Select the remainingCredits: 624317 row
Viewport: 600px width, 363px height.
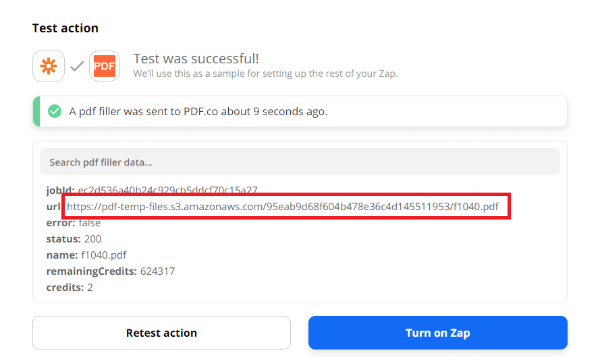110,271
